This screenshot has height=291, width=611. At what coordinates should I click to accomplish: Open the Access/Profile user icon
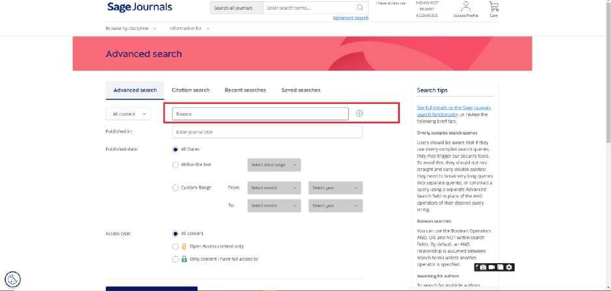coord(465,7)
